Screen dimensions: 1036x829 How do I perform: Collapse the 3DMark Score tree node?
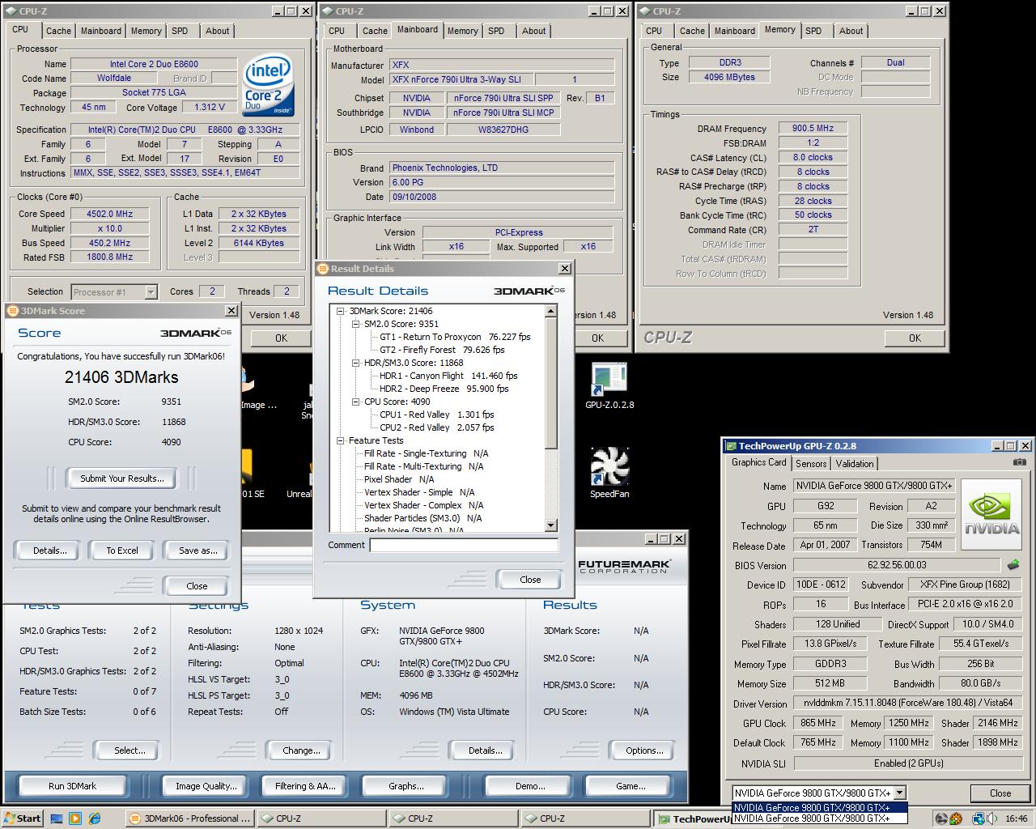click(341, 311)
